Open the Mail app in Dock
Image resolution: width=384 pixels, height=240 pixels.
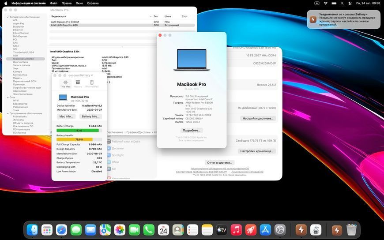click(90, 230)
